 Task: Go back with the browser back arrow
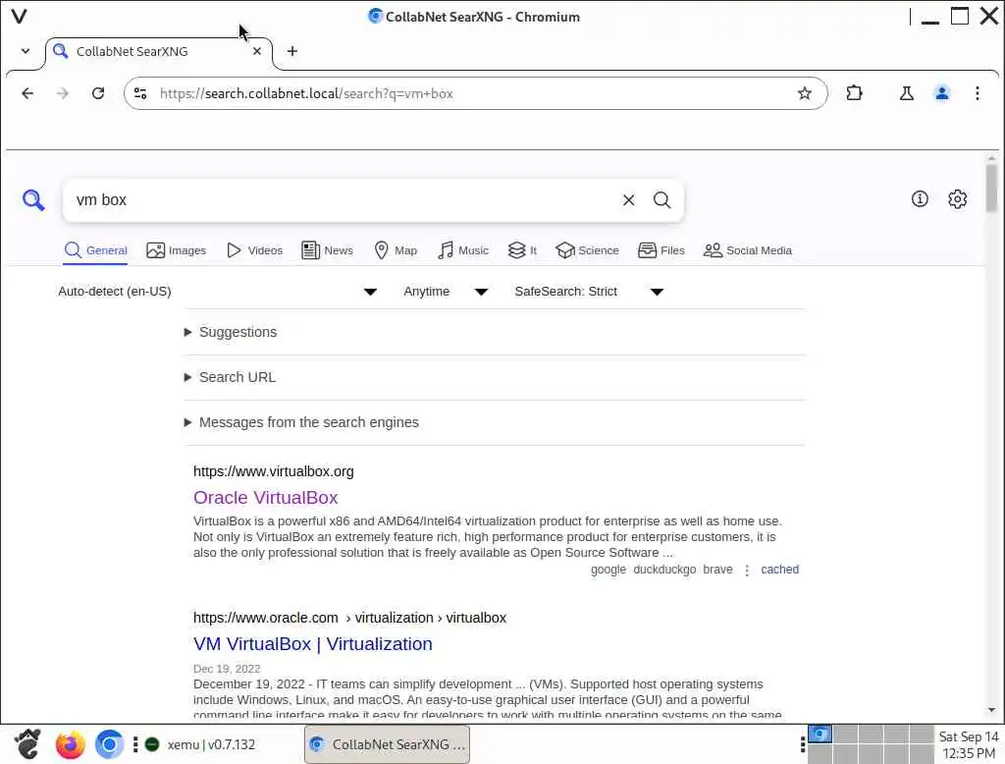pyautogui.click(x=27, y=93)
